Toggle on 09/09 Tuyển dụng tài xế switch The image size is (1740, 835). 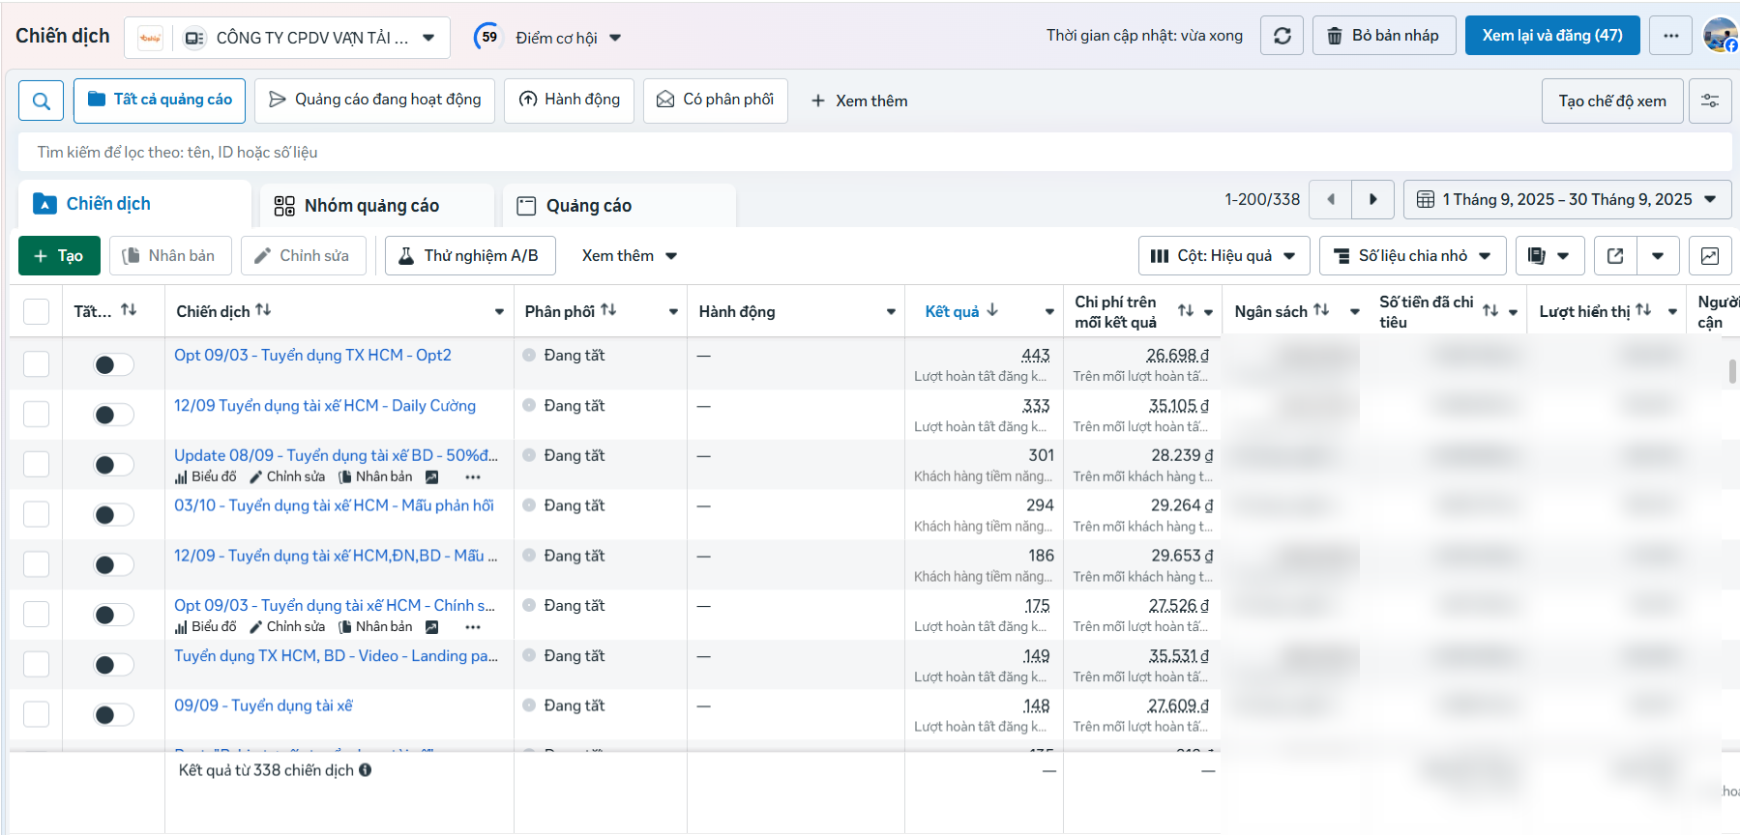pos(113,715)
